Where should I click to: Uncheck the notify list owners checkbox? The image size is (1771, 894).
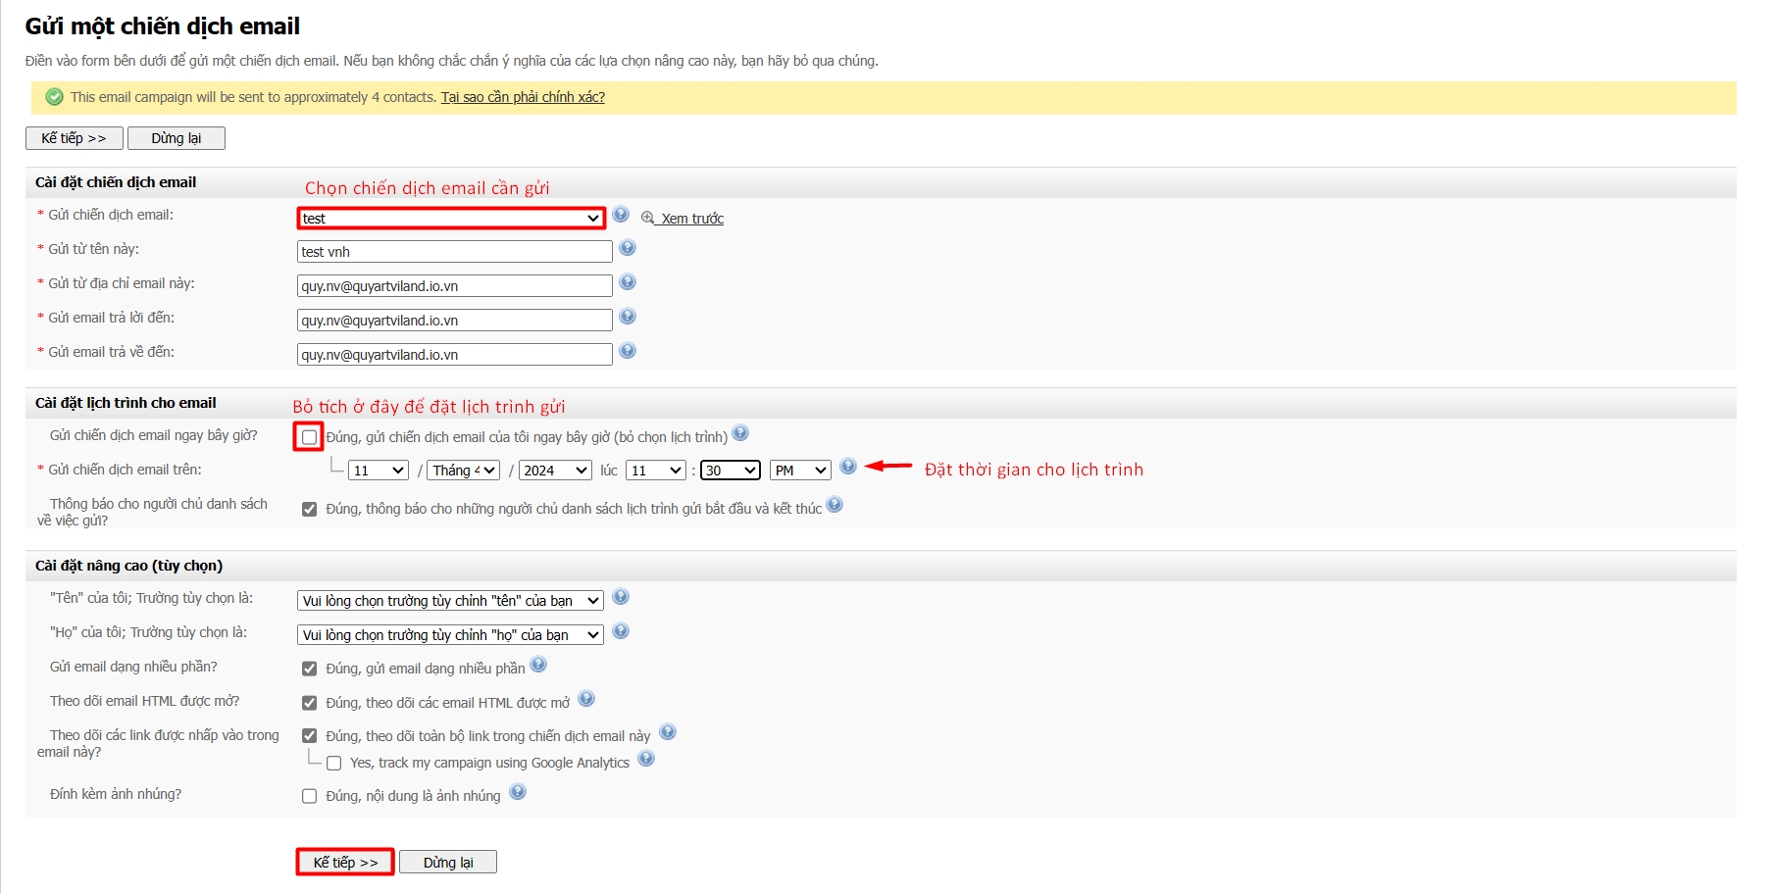click(309, 509)
